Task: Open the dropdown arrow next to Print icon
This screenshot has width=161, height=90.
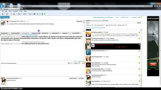Action: (x=16, y=14)
